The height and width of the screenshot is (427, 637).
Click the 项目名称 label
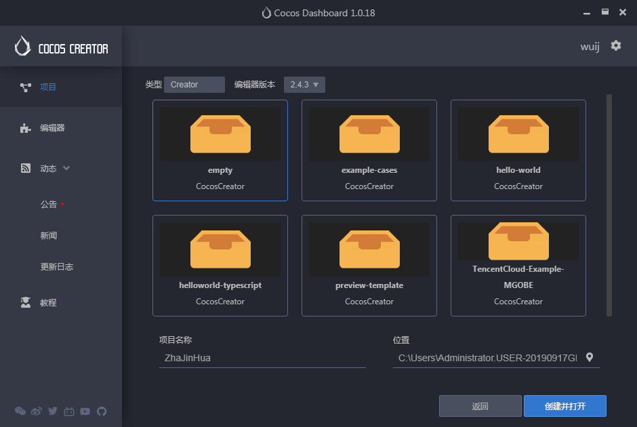click(176, 340)
